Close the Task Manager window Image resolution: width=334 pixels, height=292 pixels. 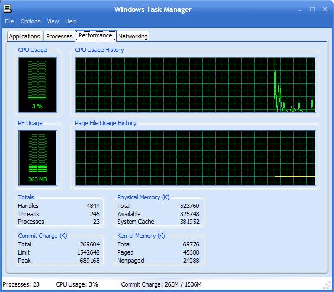tap(325, 9)
